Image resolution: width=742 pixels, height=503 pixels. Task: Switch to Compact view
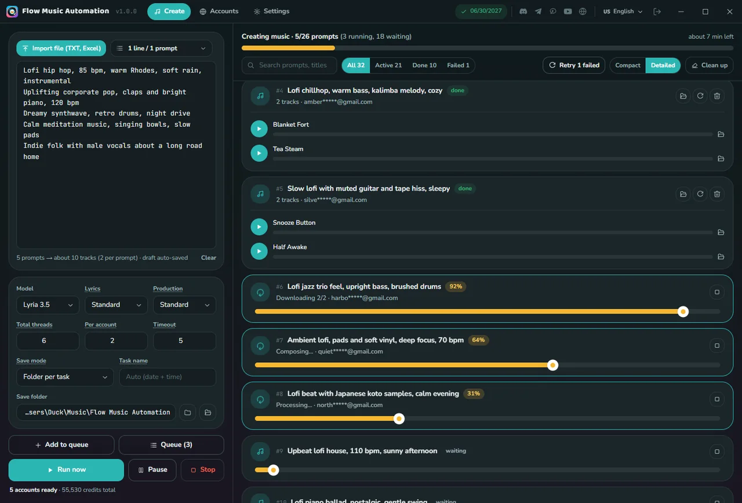pos(628,65)
